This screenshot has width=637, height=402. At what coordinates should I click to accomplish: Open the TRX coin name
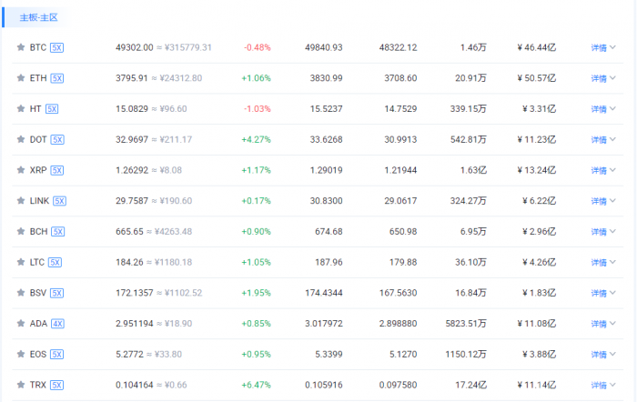pyautogui.click(x=38, y=385)
